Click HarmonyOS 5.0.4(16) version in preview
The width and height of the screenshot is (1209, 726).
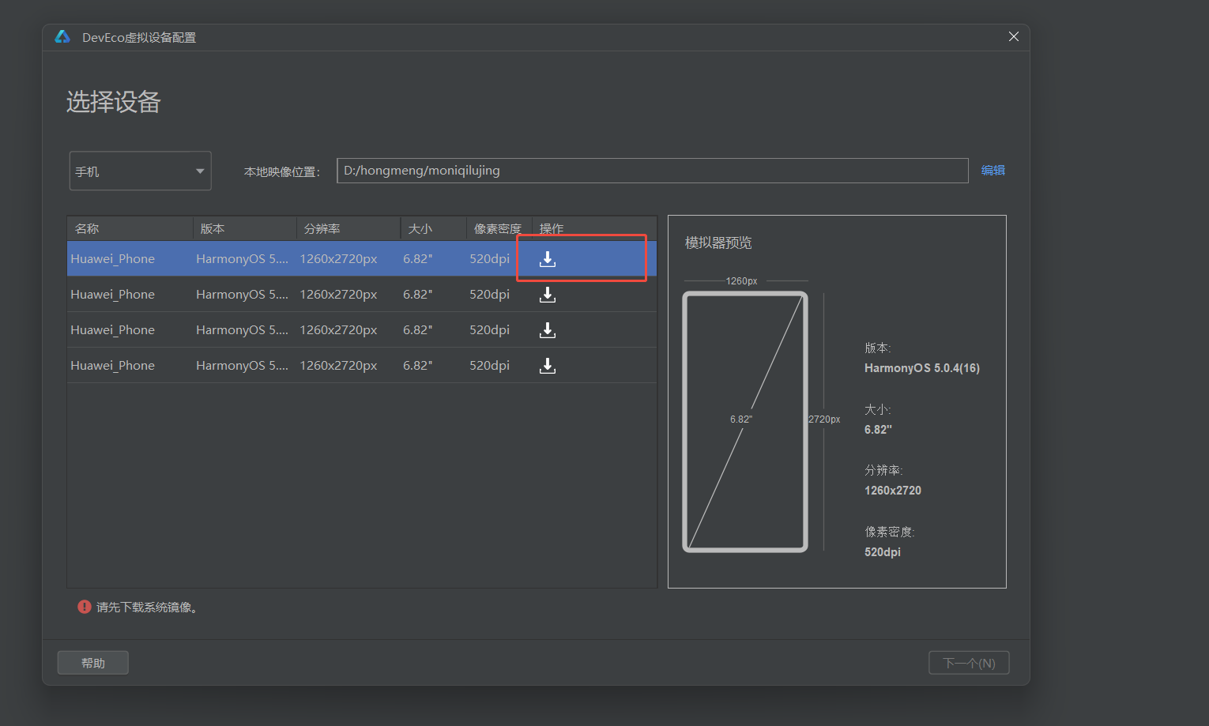[x=922, y=368]
